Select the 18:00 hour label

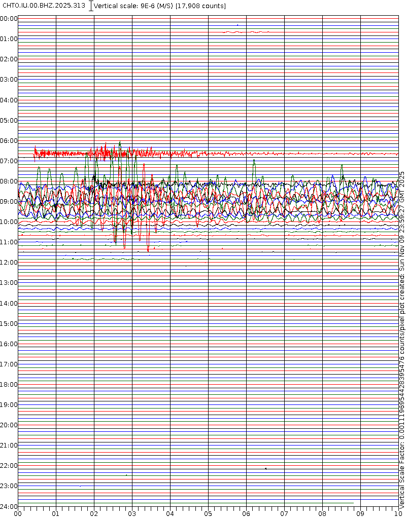click(x=9, y=385)
